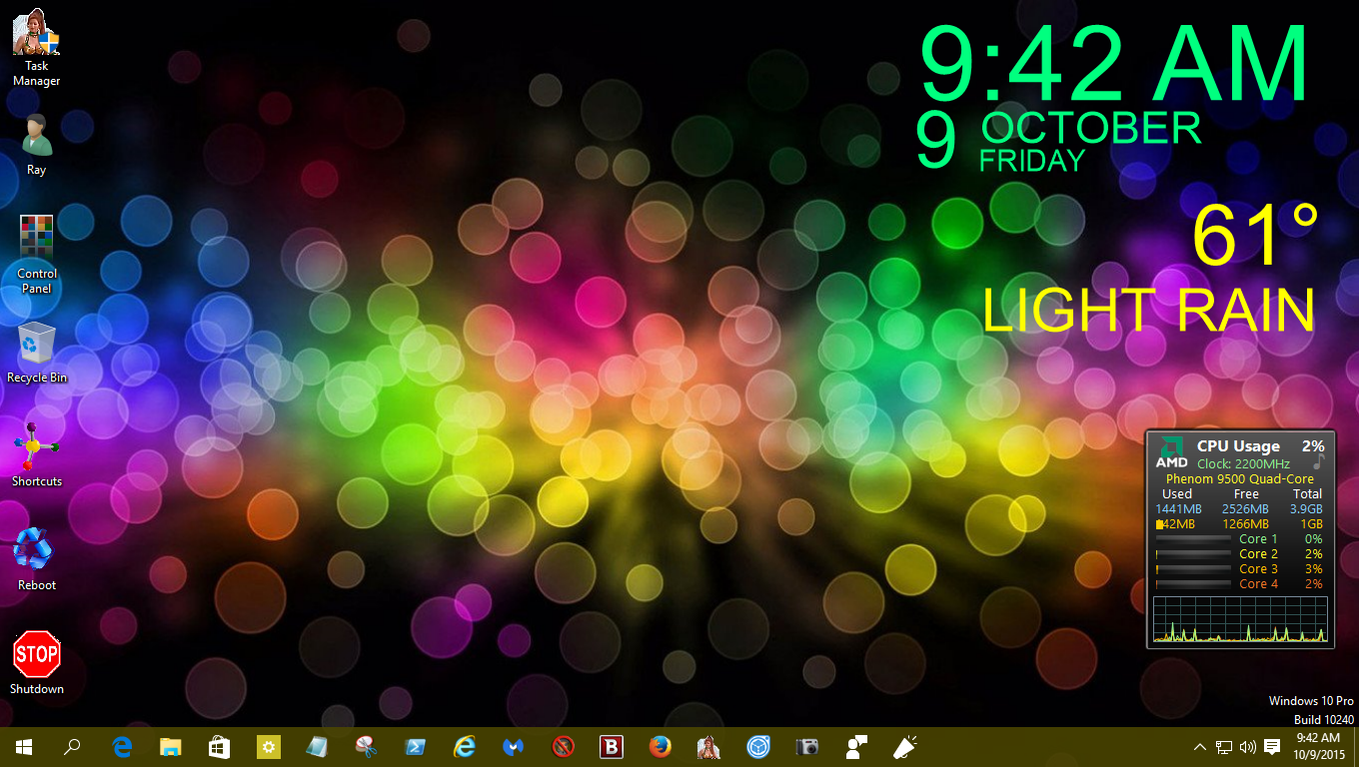Viewport: 1359px width, 767px height.
Task: Click the taskbar Search button
Action: tap(72, 746)
